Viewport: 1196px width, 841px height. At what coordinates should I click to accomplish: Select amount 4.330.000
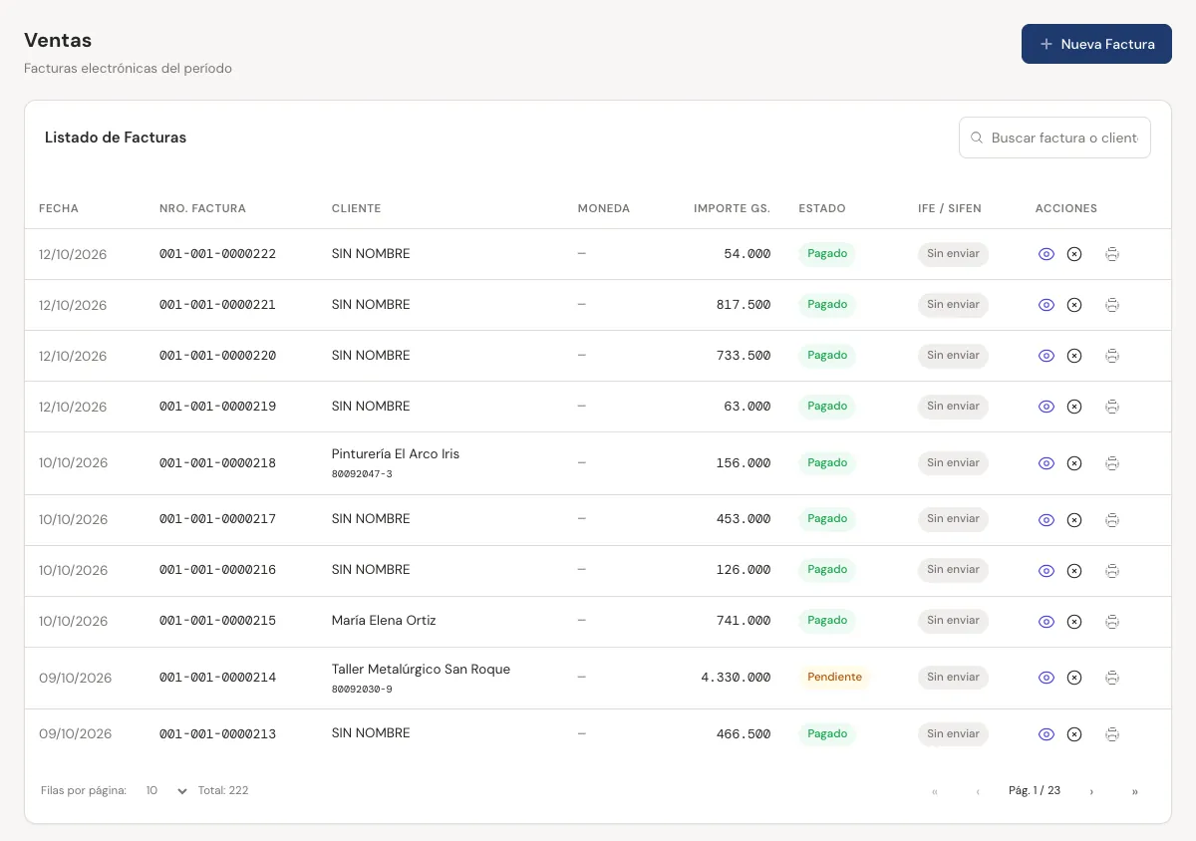(736, 677)
